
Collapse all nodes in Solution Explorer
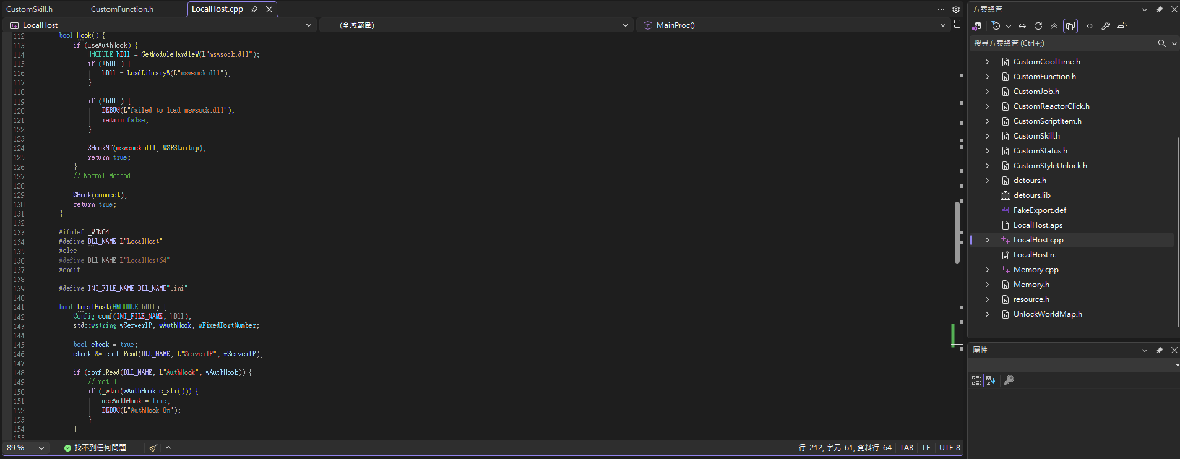coord(1054,26)
